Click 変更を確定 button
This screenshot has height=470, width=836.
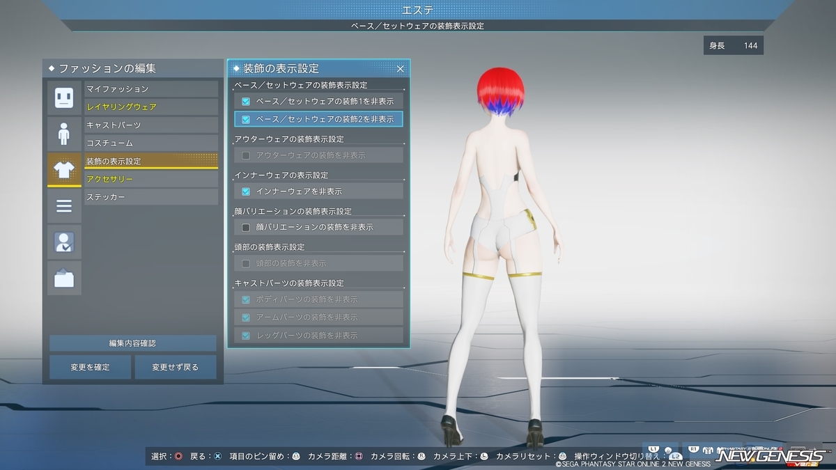(x=90, y=367)
